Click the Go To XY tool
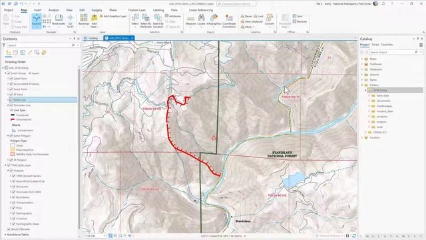The width and height of the screenshot is (426, 240). 71,21
